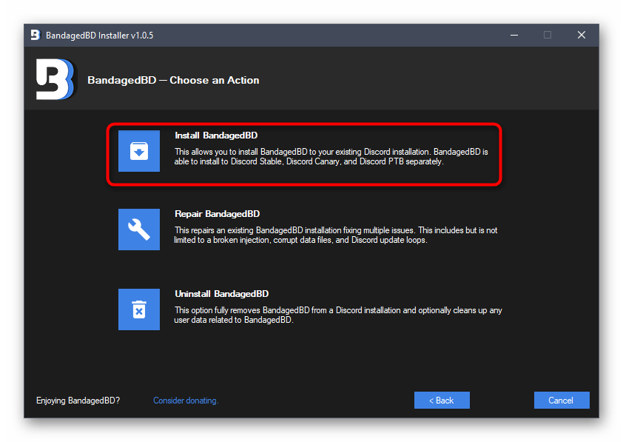Click the repair description about broken injection
The width and height of the screenshot is (623, 442).
point(336,235)
